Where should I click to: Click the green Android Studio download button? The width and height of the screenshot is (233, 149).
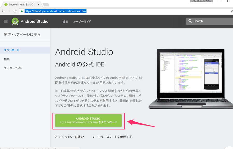[89, 121]
